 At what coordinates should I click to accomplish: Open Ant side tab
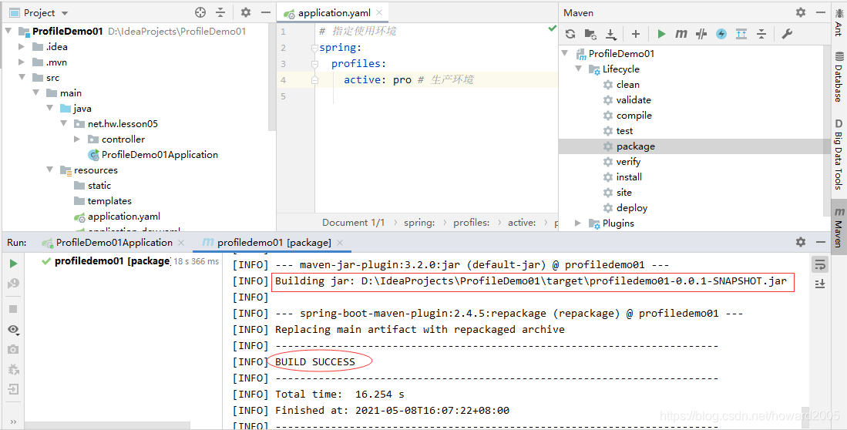[839, 22]
